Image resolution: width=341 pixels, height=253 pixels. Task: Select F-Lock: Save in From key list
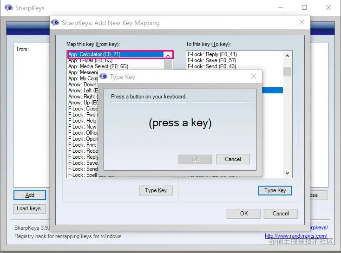click(x=83, y=163)
